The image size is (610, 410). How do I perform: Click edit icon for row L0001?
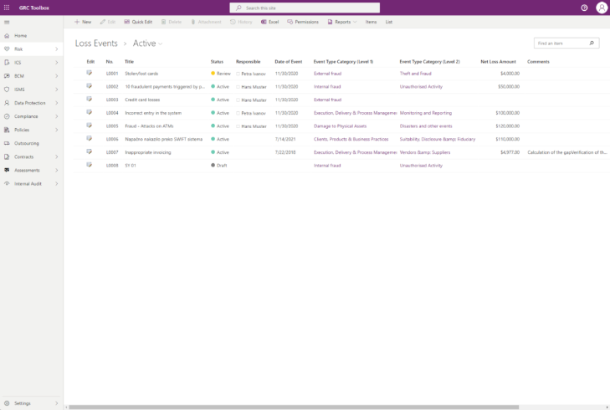(89, 73)
